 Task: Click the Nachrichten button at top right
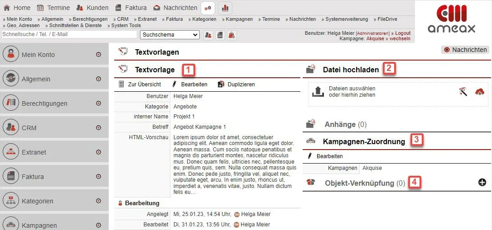click(x=465, y=50)
